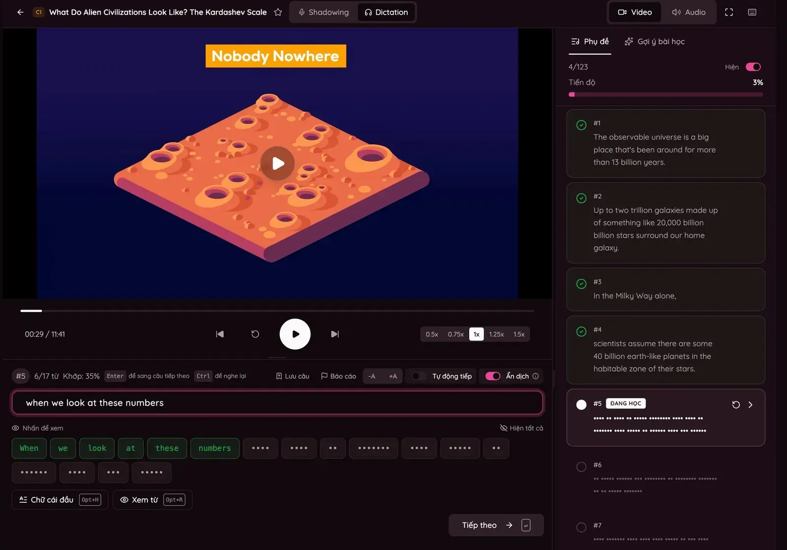Reveal word with Xem từ
This screenshot has width=787, height=550.
point(152,500)
